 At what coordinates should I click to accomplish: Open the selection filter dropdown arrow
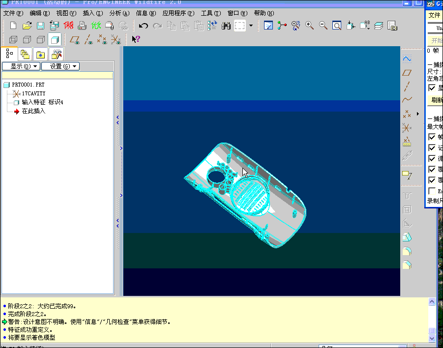click(251, 26)
